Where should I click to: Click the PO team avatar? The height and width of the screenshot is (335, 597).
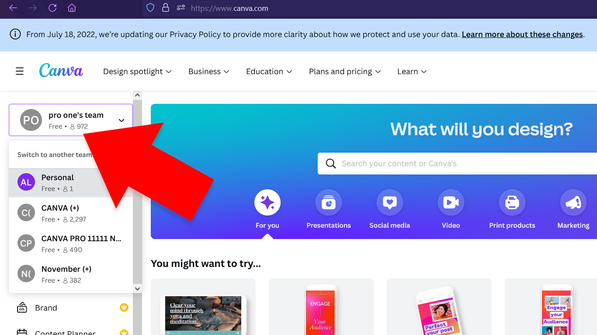pos(31,120)
